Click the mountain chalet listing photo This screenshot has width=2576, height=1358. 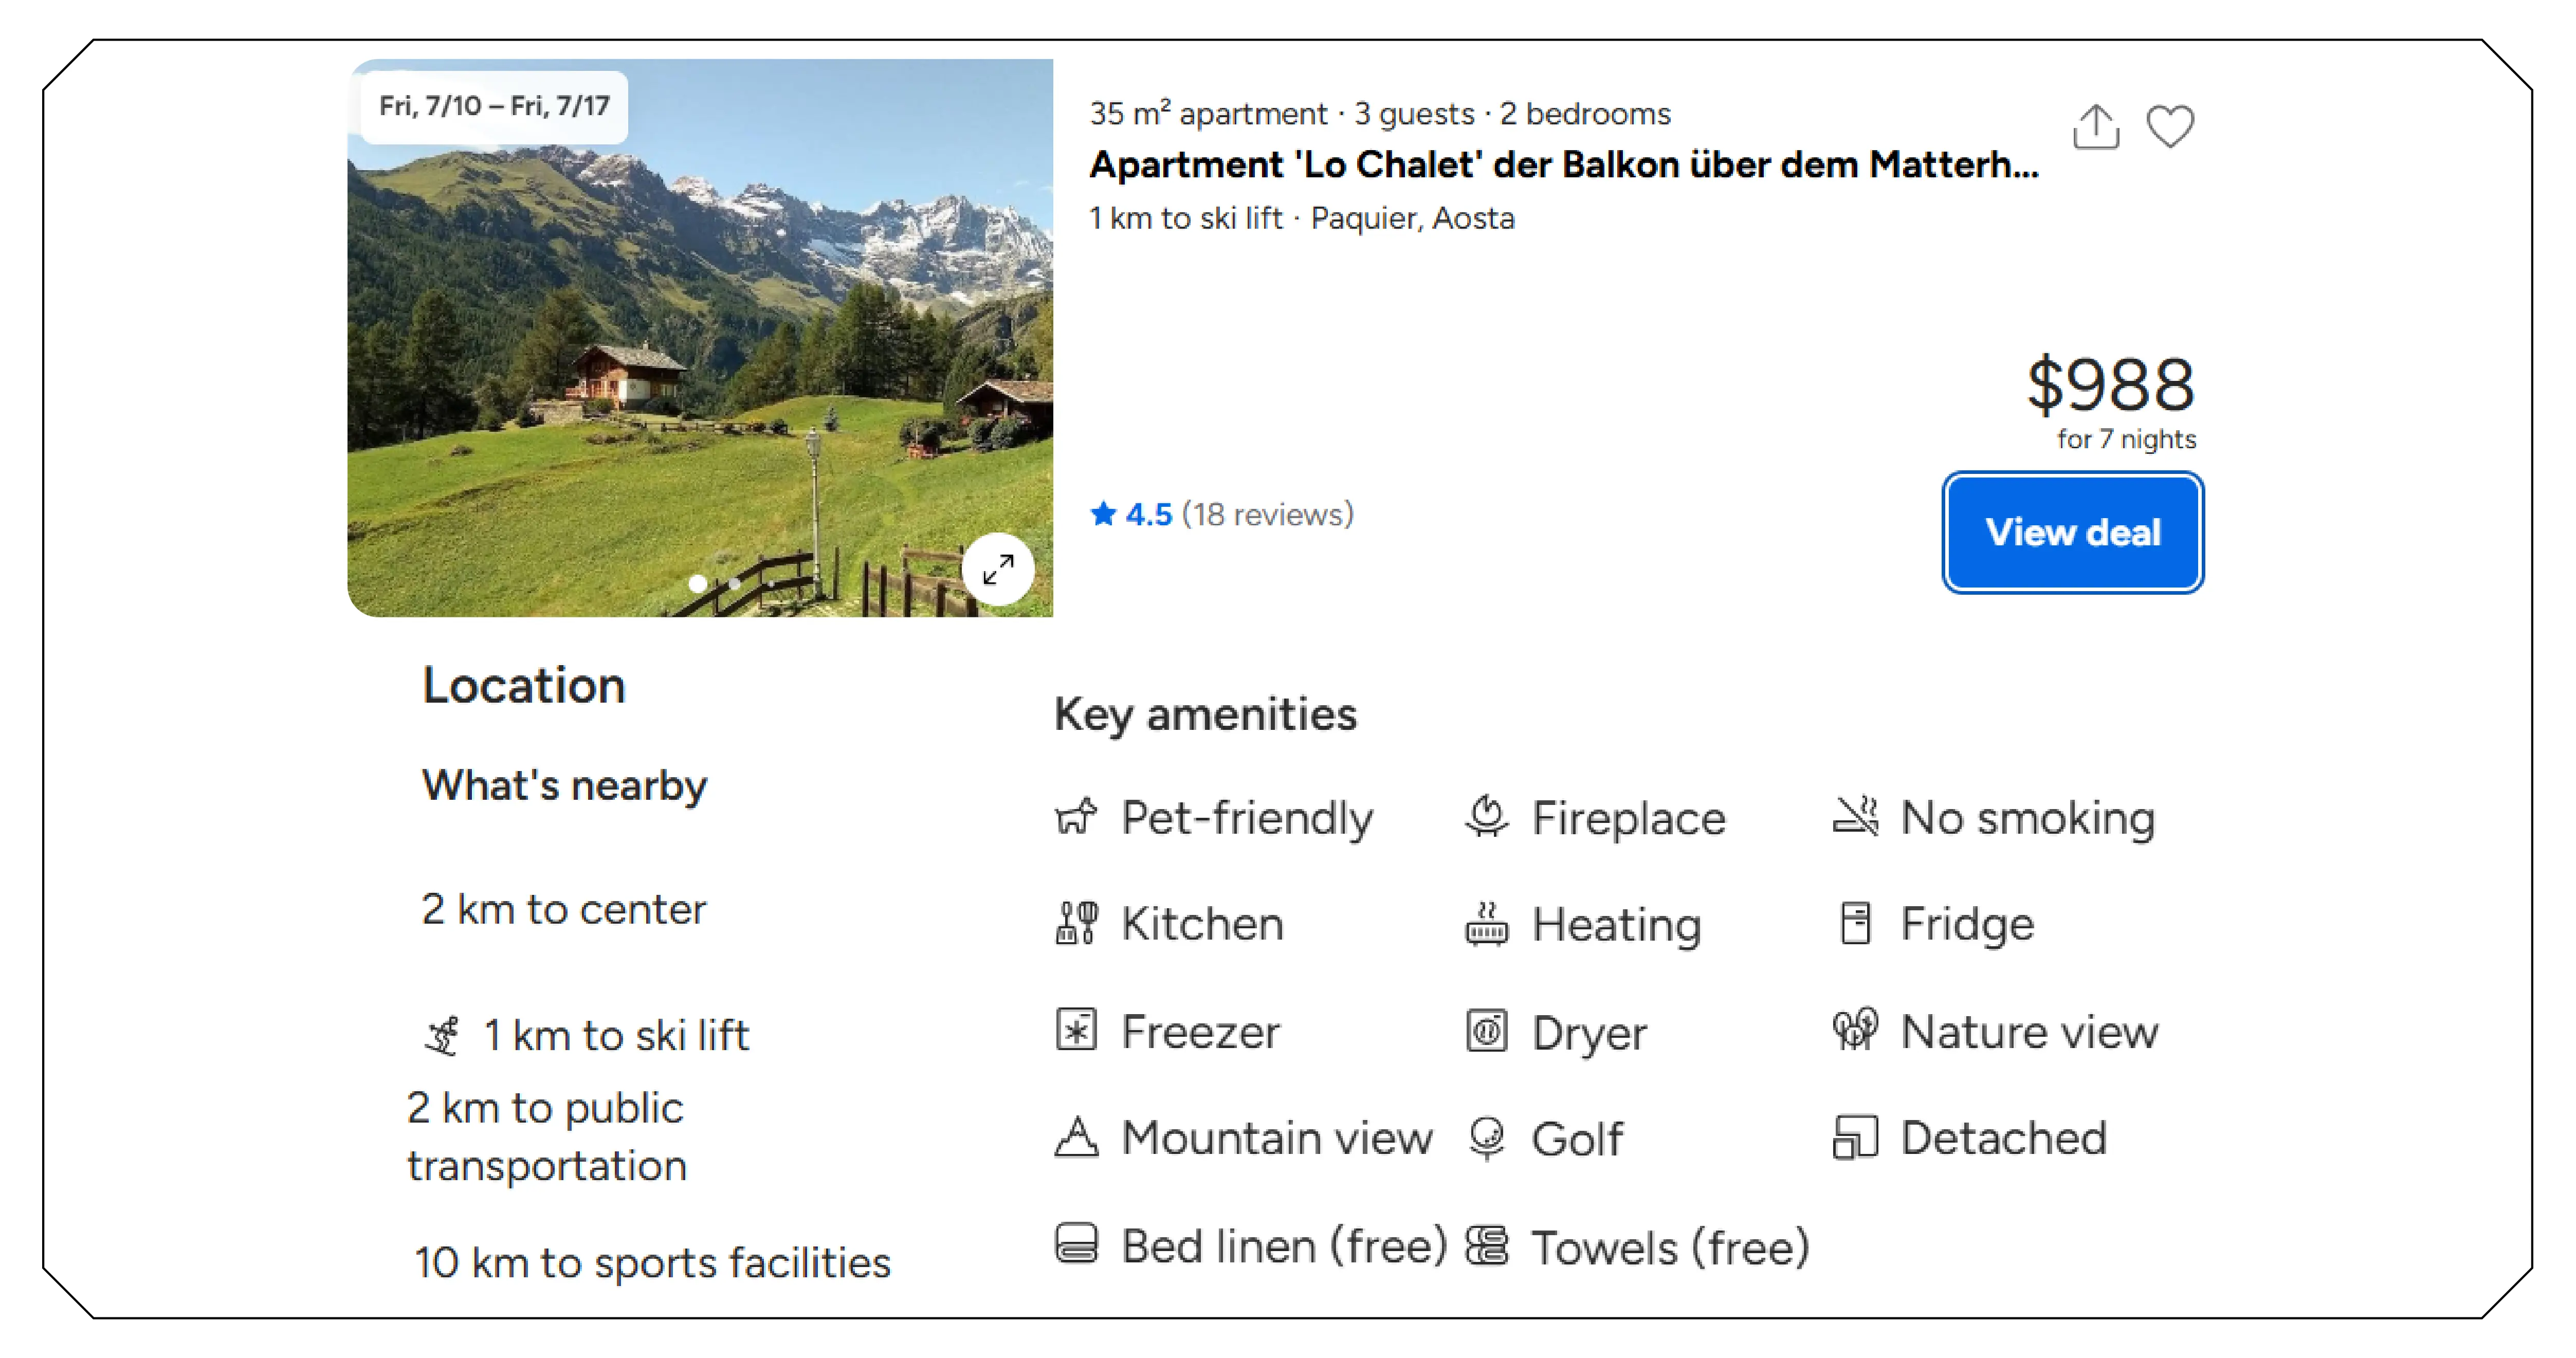click(x=700, y=338)
